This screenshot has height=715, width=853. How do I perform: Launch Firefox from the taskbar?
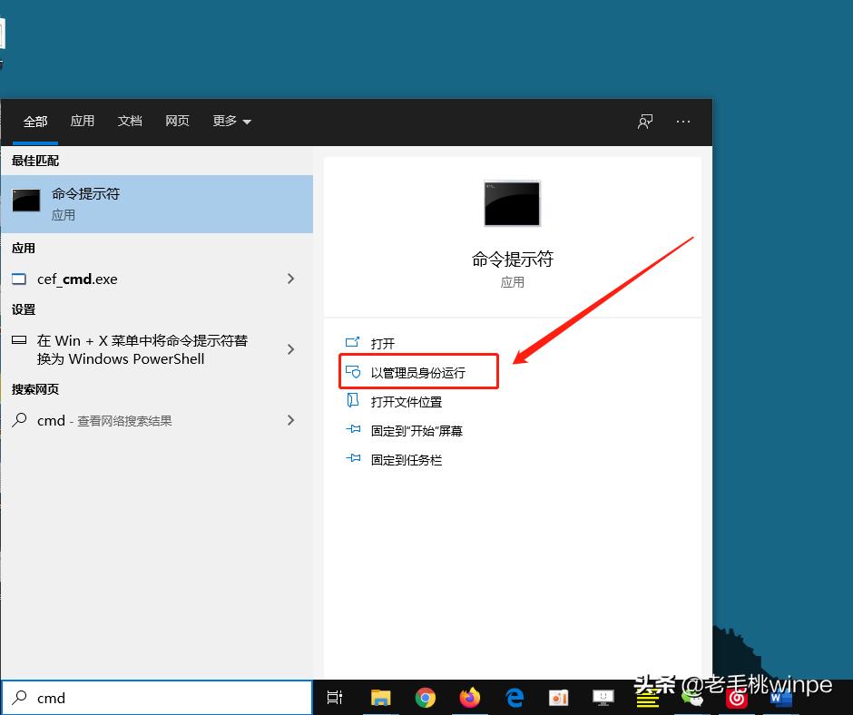click(x=470, y=698)
